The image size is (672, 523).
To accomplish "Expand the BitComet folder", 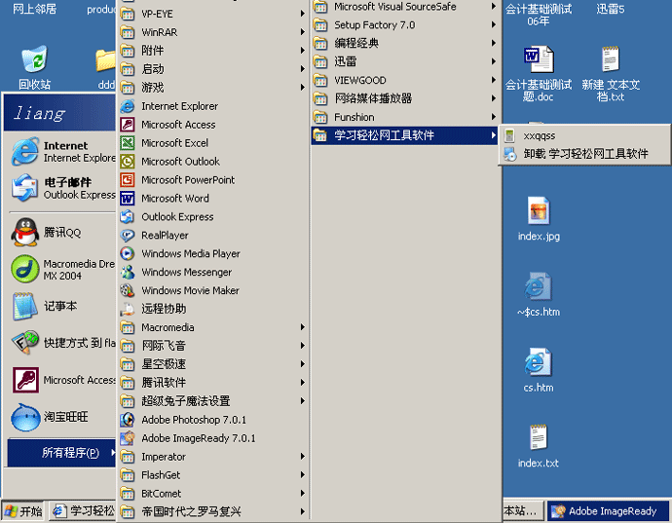I will click(213, 494).
